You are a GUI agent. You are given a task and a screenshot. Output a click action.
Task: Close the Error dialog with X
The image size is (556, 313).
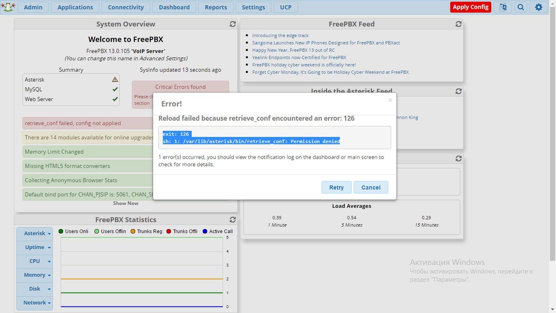tap(390, 100)
